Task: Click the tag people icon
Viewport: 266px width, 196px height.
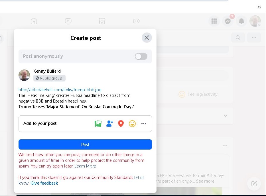Action: click(109, 124)
